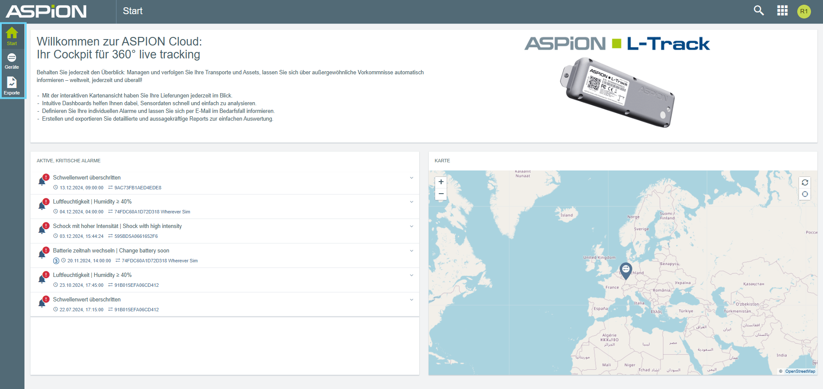
Task: Open the OpenStreetMap attribution link
Action: 800,371
